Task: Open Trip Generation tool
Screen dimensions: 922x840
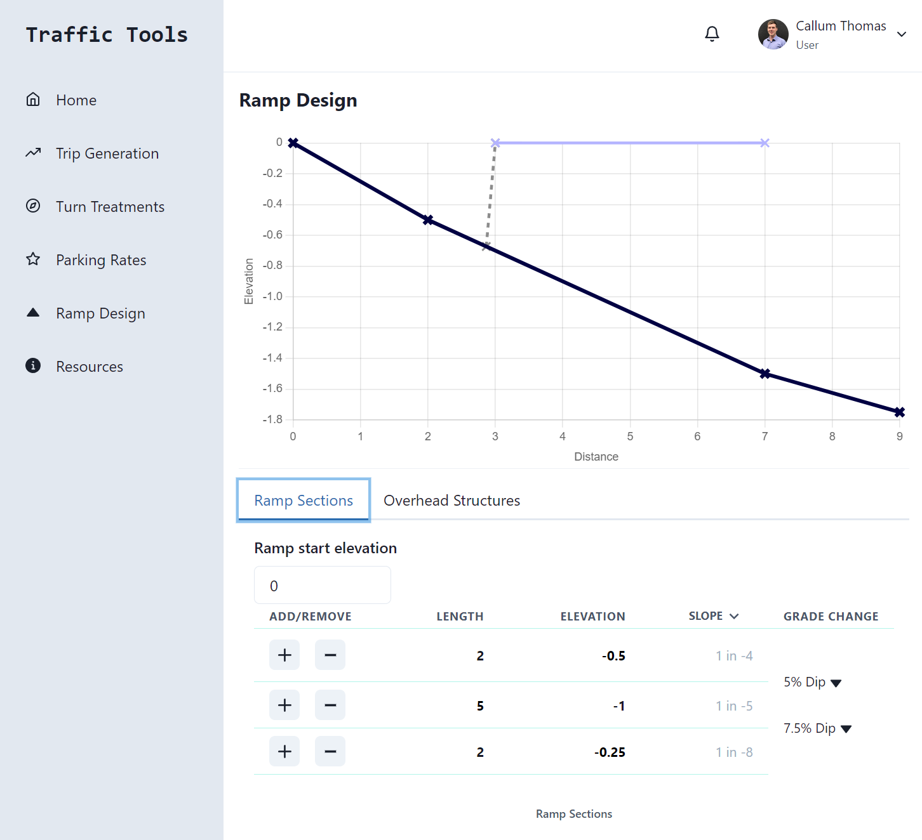Action: [x=107, y=154]
